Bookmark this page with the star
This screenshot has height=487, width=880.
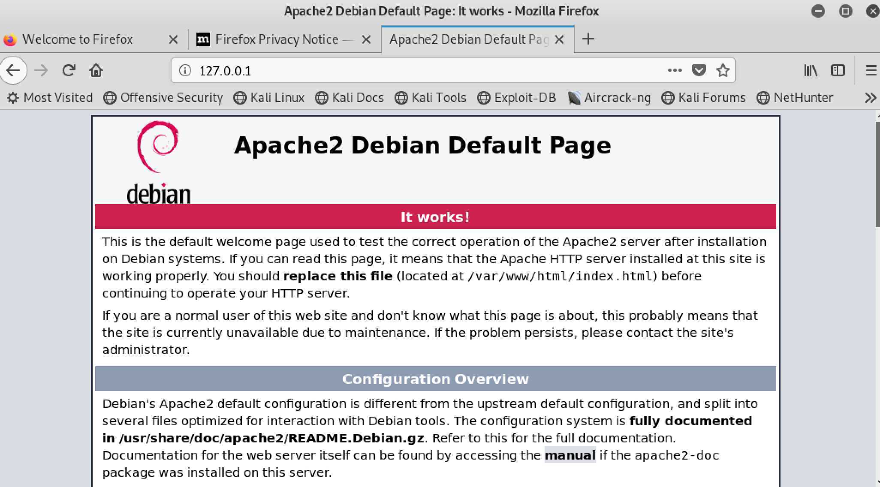click(x=723, y=70)
